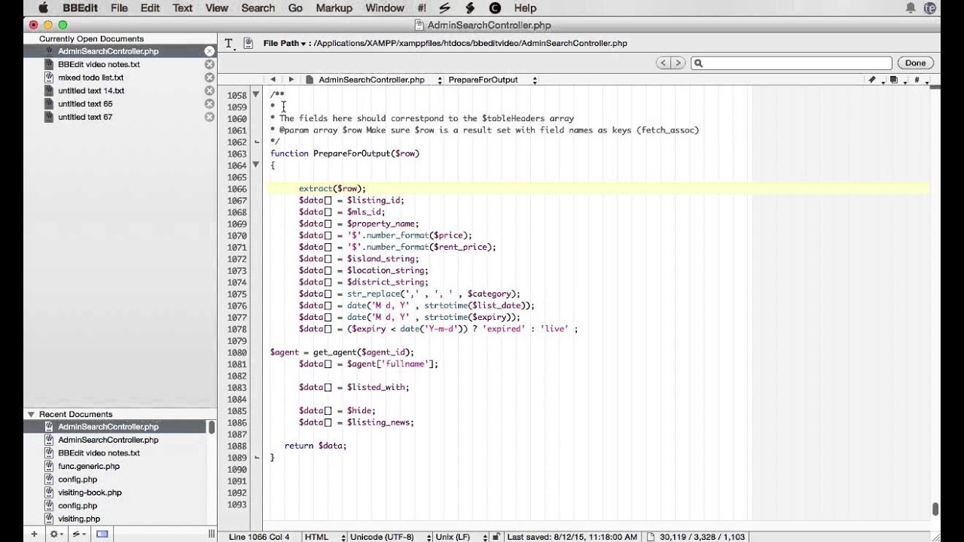The image size is (964, 542).
Task: Open the text options T toolbar icon
Action: 229,44
